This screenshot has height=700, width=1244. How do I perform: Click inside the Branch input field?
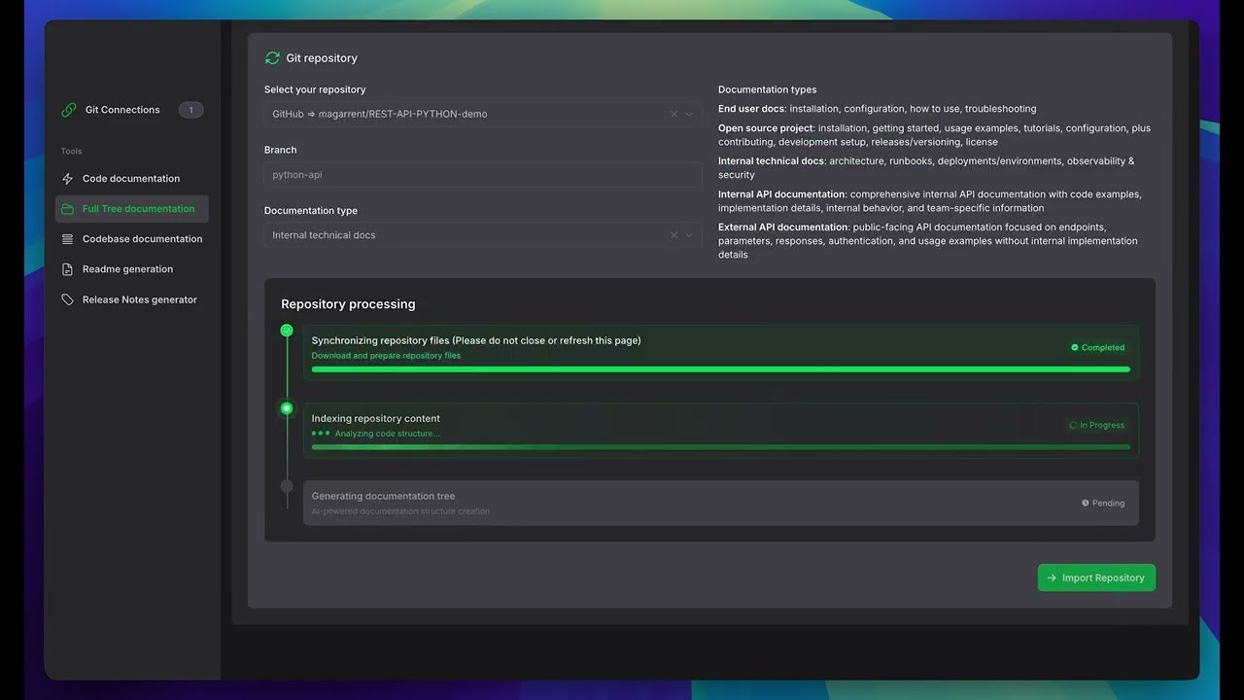481,174
